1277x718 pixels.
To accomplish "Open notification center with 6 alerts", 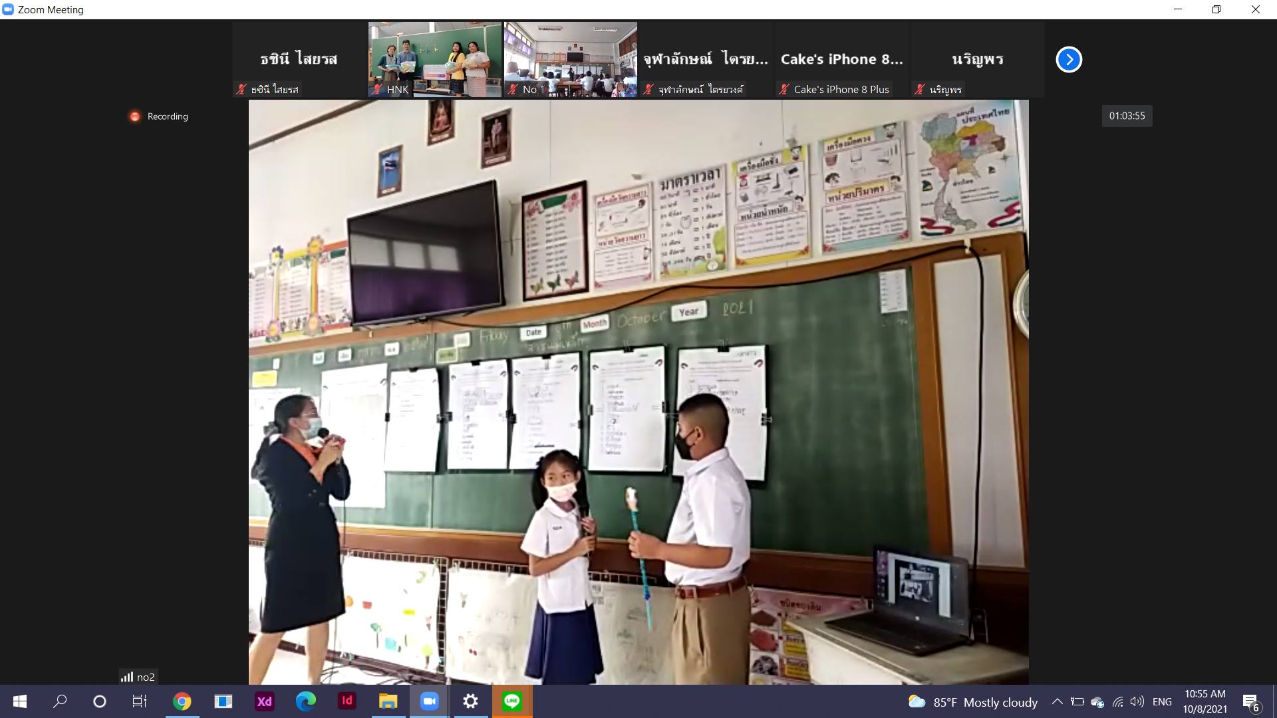I will [1250, 702].
